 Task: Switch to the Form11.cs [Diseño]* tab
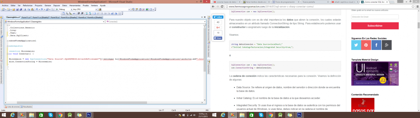pos(41,17)
